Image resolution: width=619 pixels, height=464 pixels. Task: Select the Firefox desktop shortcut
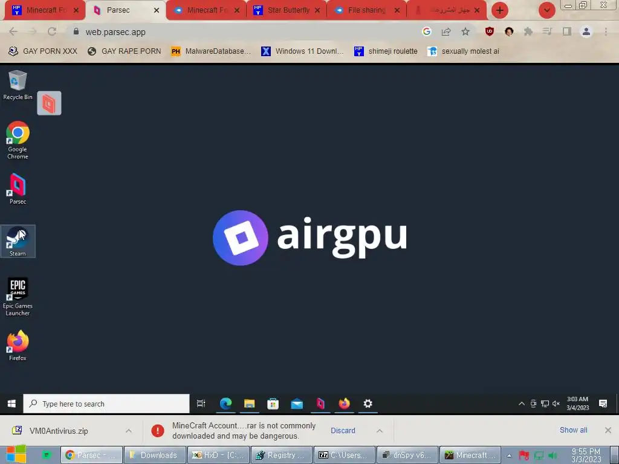point(18,346)
